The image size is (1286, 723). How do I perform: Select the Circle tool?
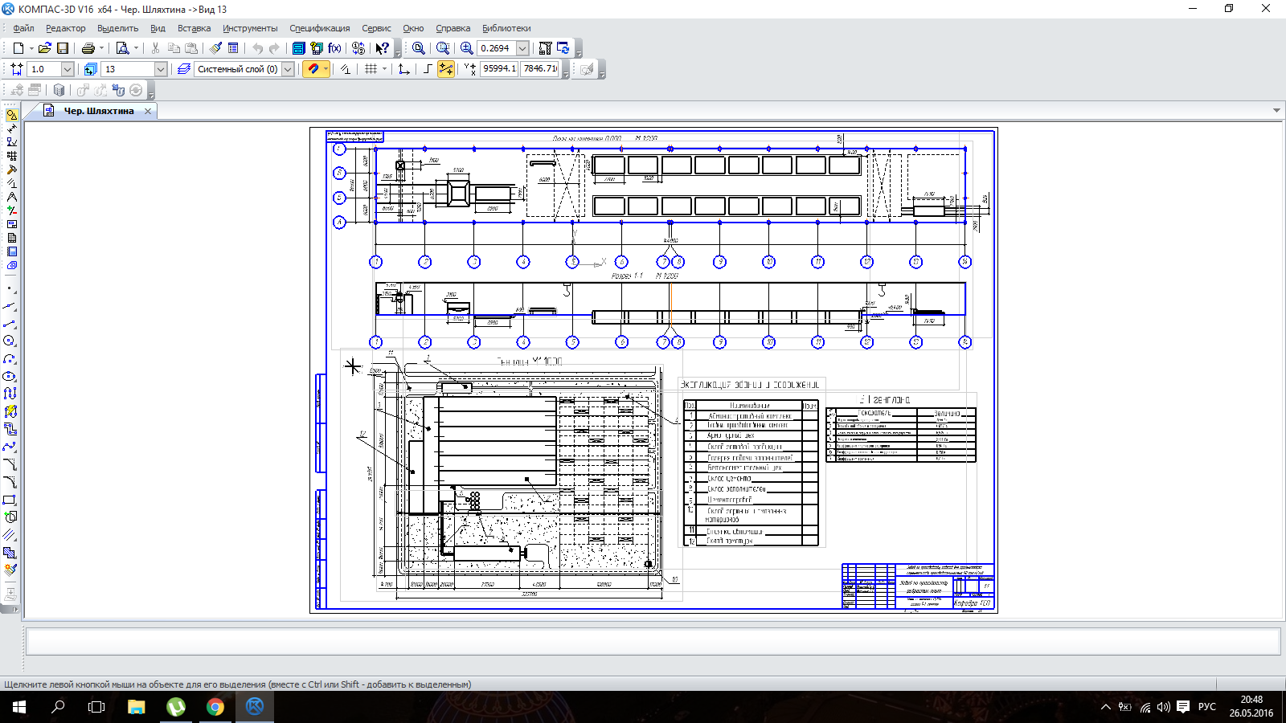[x=10, y=341]
